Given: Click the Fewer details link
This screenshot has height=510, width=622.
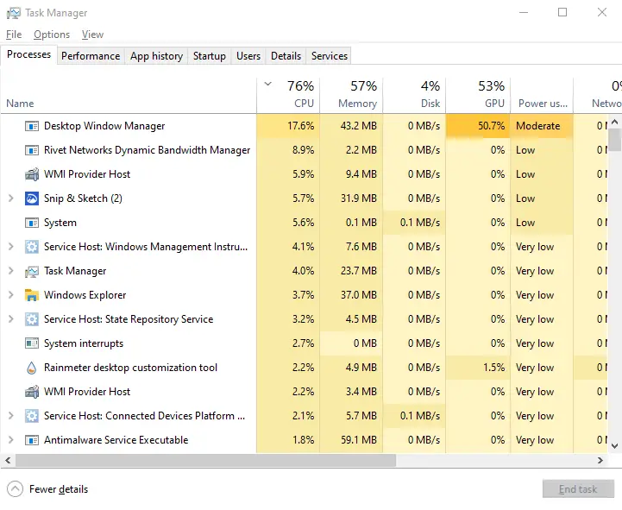Looking at the screenshot, I should tap(59, 489).
